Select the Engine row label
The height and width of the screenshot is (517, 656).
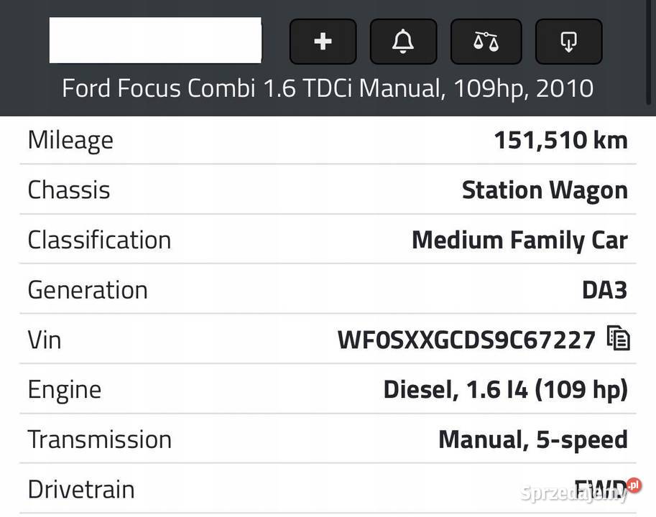(x=65, y=391)
